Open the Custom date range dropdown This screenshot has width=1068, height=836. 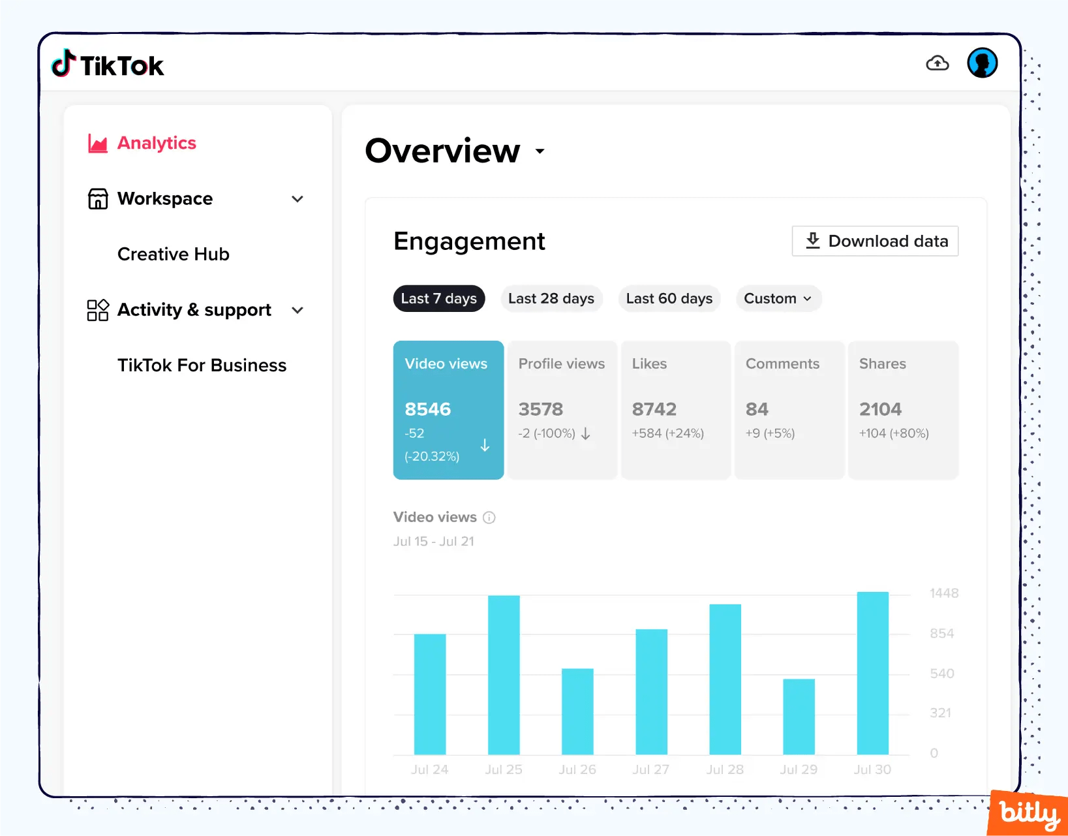(x=778, y=298)
